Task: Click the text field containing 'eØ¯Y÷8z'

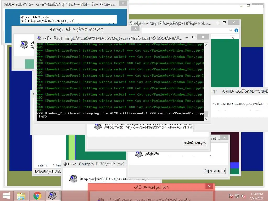Action: 69,19
